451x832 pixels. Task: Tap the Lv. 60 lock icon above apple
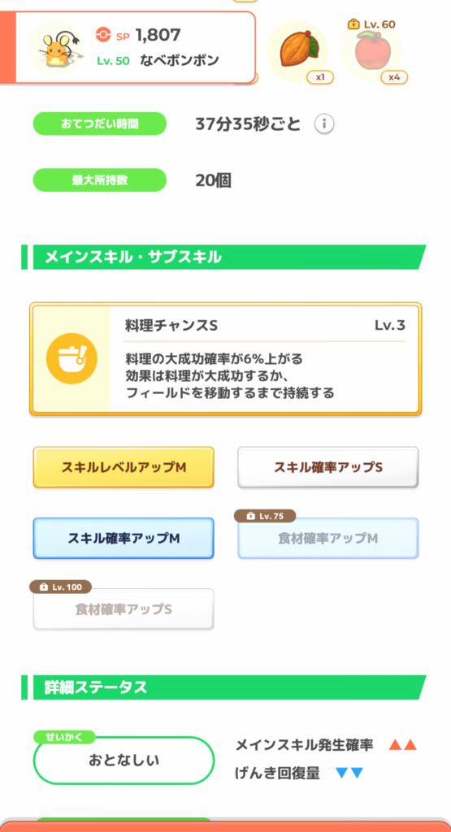(x=353, y=24)
